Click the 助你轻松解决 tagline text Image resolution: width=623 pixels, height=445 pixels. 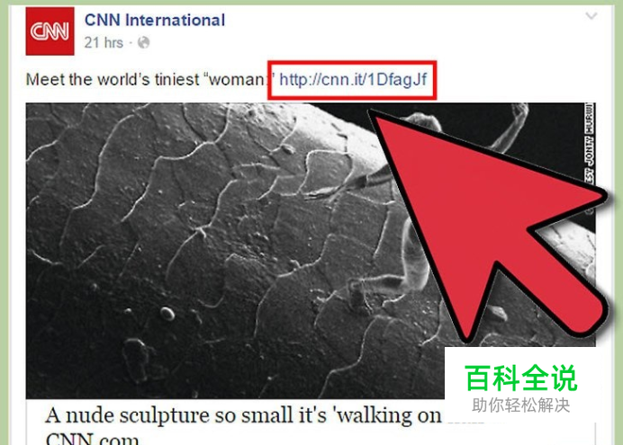click(x=521, y=405)
